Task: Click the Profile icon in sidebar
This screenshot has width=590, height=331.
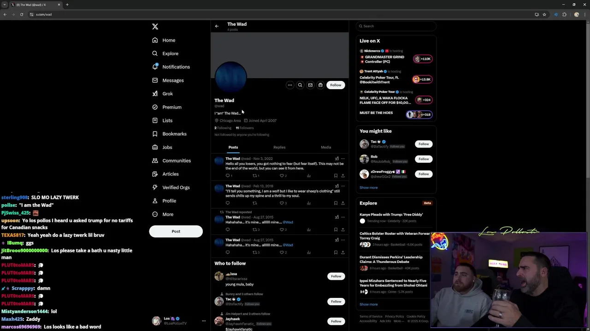Action: pos(155,201)
